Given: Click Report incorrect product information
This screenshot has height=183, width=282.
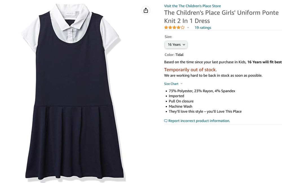Looking at the screenshot, I should point(199,121).
